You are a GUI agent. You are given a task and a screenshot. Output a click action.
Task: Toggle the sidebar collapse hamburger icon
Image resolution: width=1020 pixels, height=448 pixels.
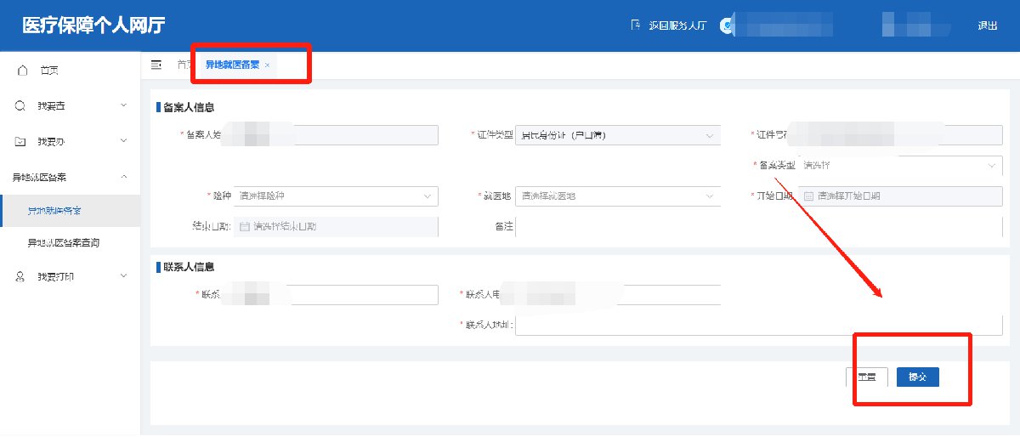(x=156, y=65)
